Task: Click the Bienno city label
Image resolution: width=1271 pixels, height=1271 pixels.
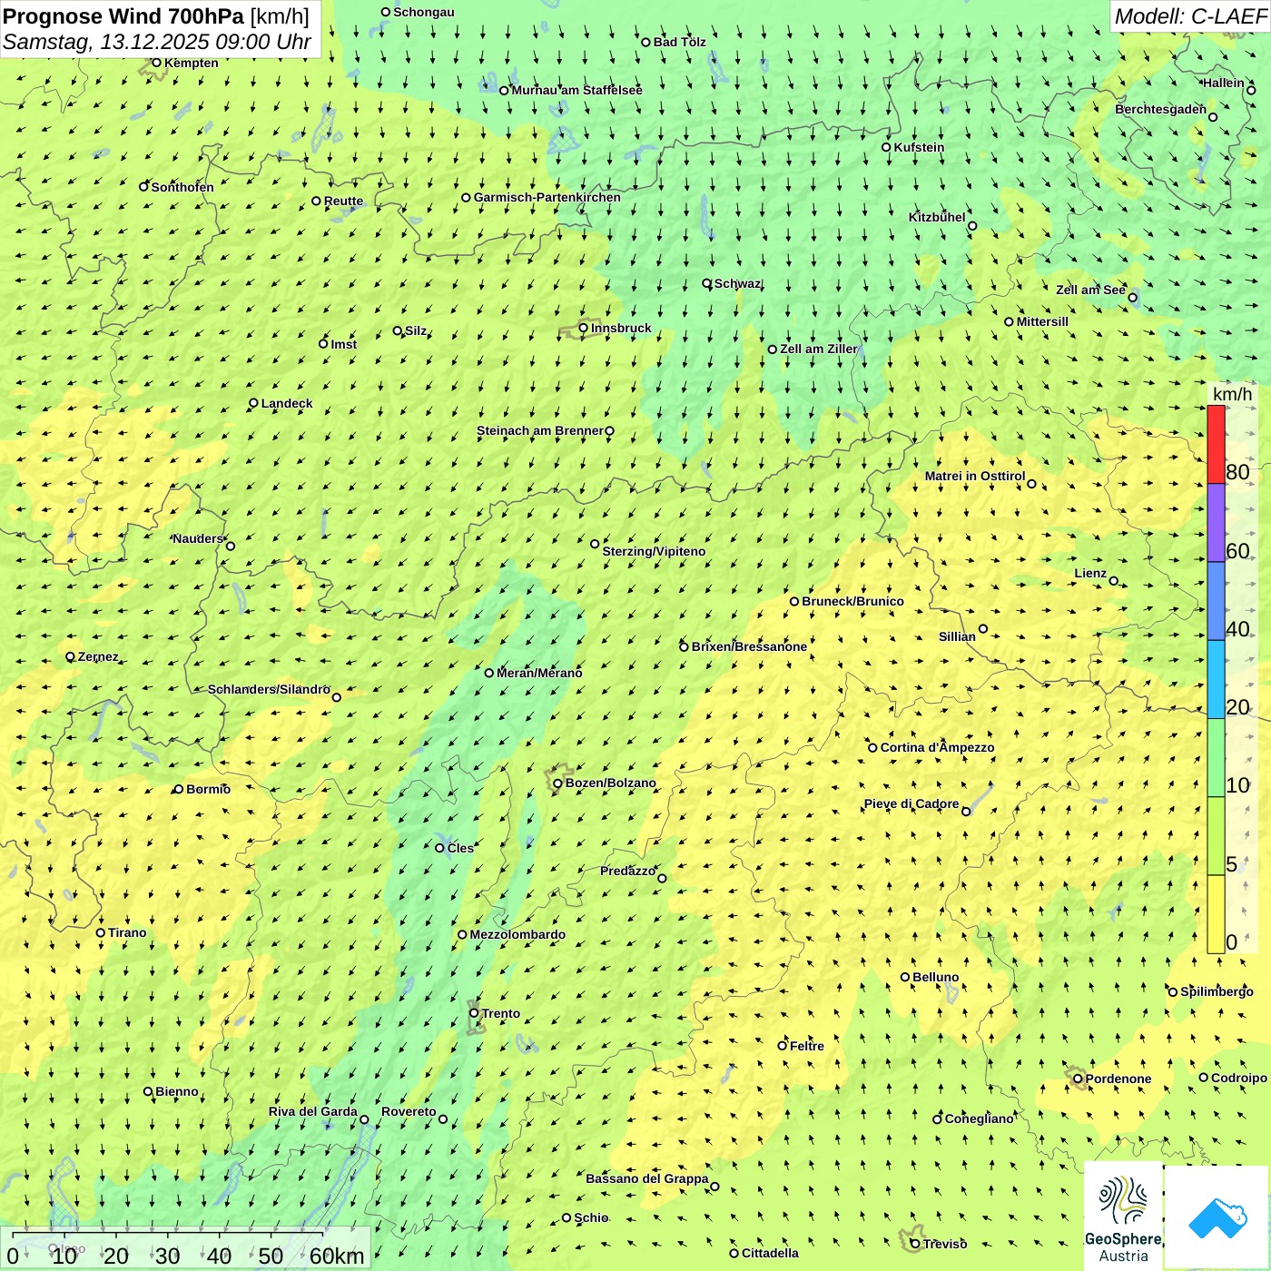Action: click(176, 1091)
